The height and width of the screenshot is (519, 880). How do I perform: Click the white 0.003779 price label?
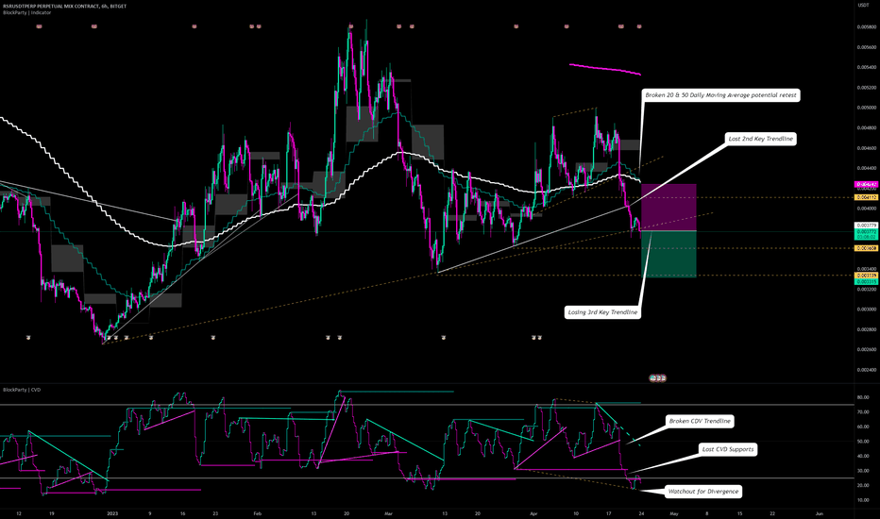coord(866,226)
